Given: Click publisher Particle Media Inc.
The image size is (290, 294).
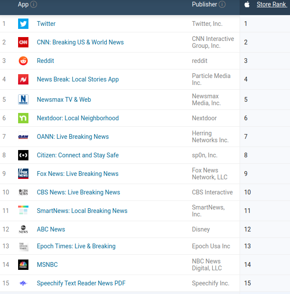Looking at the screenshot, I should (211, 79).
